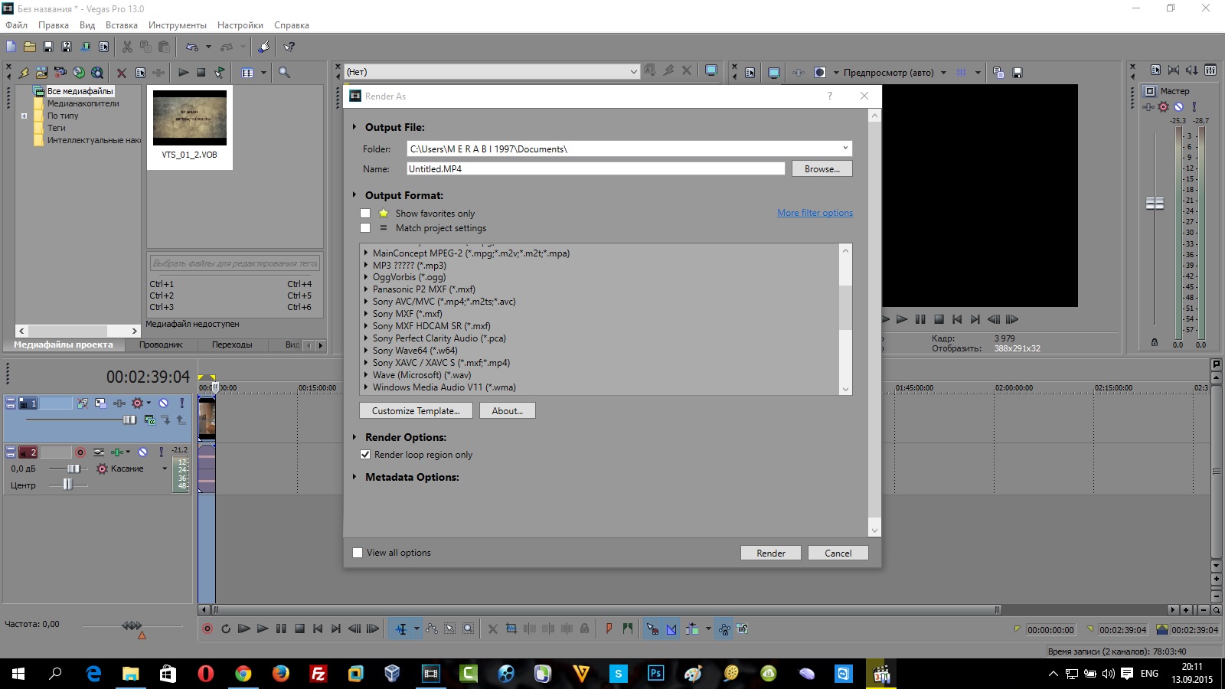Image resolution: width=1225 pixels, height=689 pixels.
Task: Open the More filter options link
Action: (x=815, y=213)
